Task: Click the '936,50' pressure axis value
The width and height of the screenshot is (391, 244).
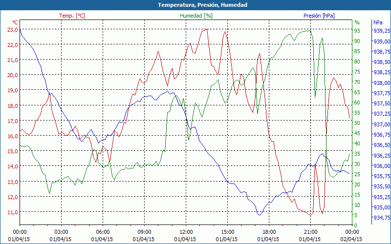Action: coord(382,145)
